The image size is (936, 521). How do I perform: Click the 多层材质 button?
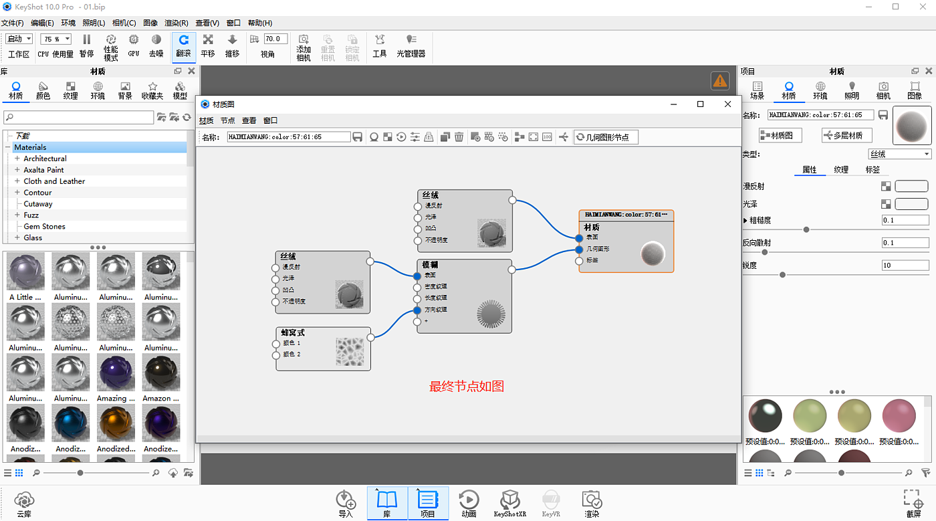point(846,135)
